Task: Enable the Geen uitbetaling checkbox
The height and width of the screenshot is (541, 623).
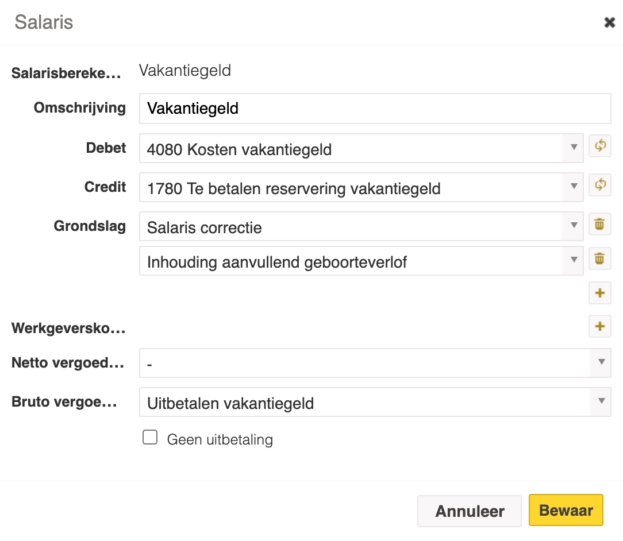Action: [x=150, y=437]
